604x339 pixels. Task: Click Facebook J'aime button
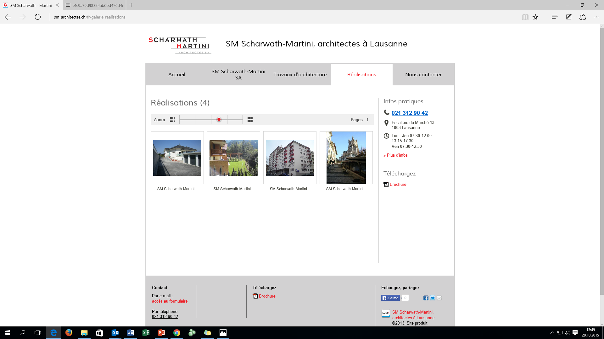(x=390, y=298)
